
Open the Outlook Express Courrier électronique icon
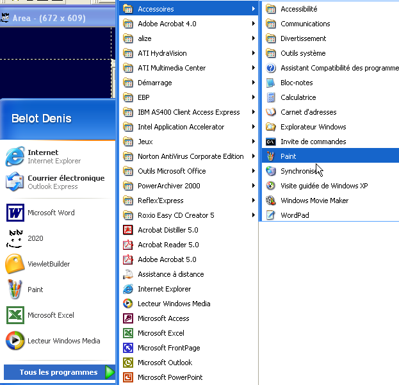click(15, 182)
